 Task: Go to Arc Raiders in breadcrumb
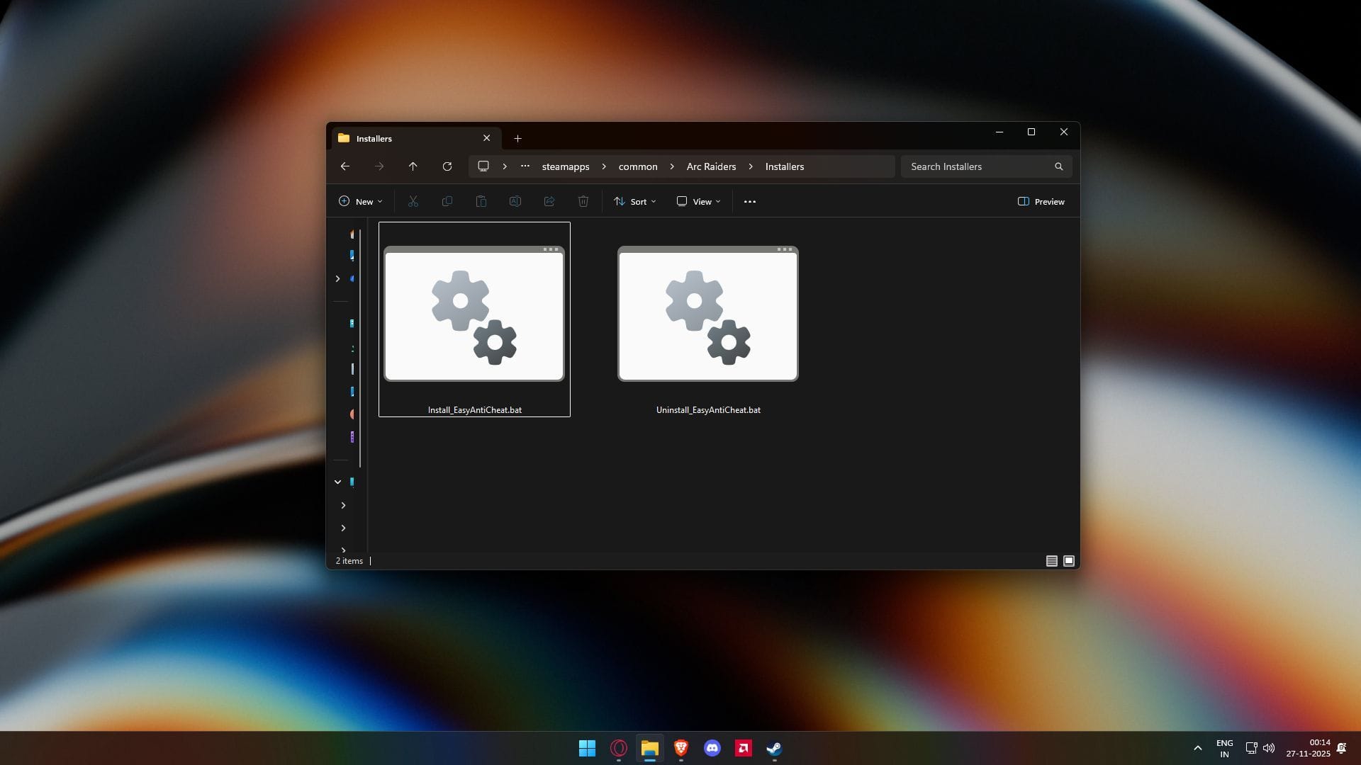pyautogui.click(x=711, y=166)
